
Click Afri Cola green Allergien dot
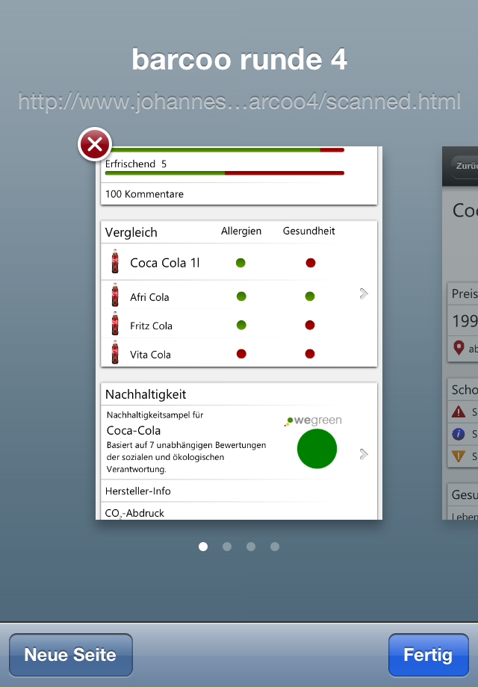[x=241, y=296]
